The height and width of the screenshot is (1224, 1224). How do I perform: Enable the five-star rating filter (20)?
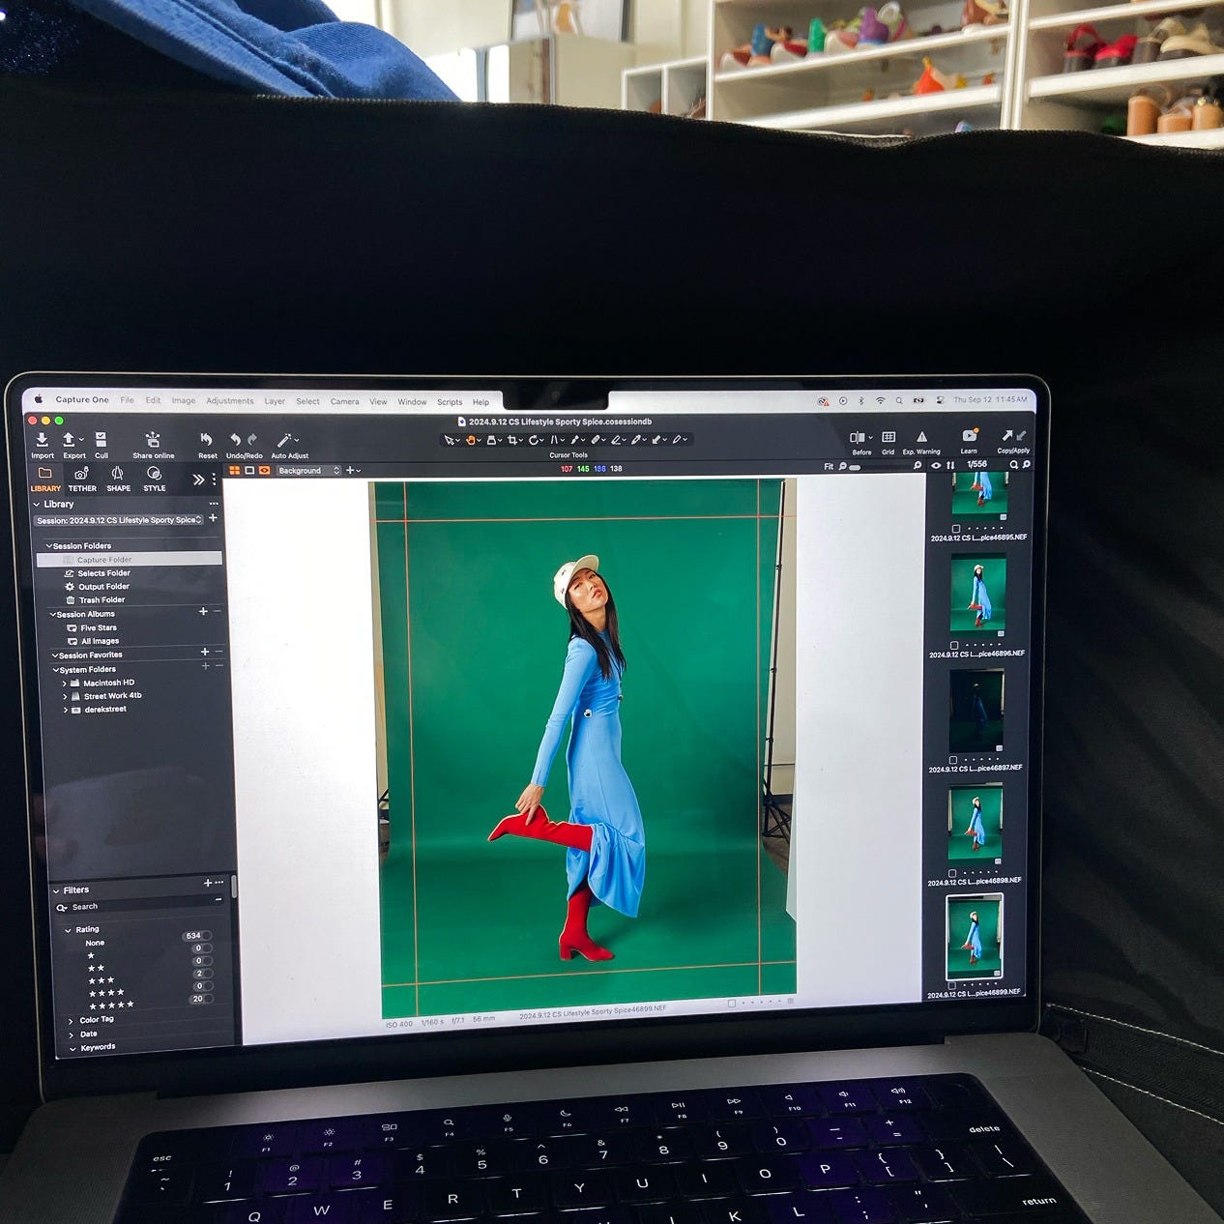pos(202,999)
